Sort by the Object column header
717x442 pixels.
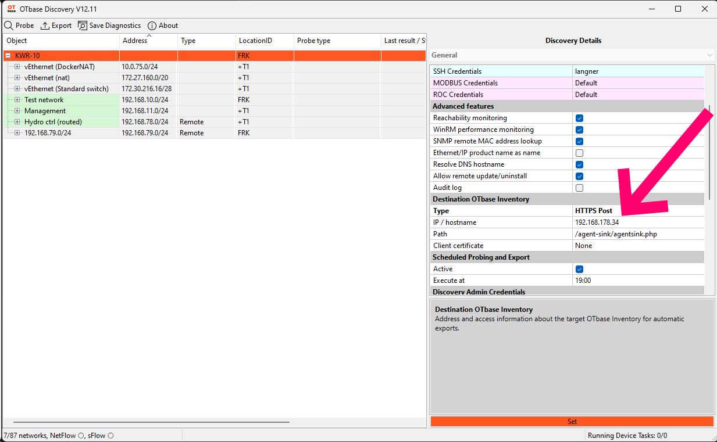point(61,41)
